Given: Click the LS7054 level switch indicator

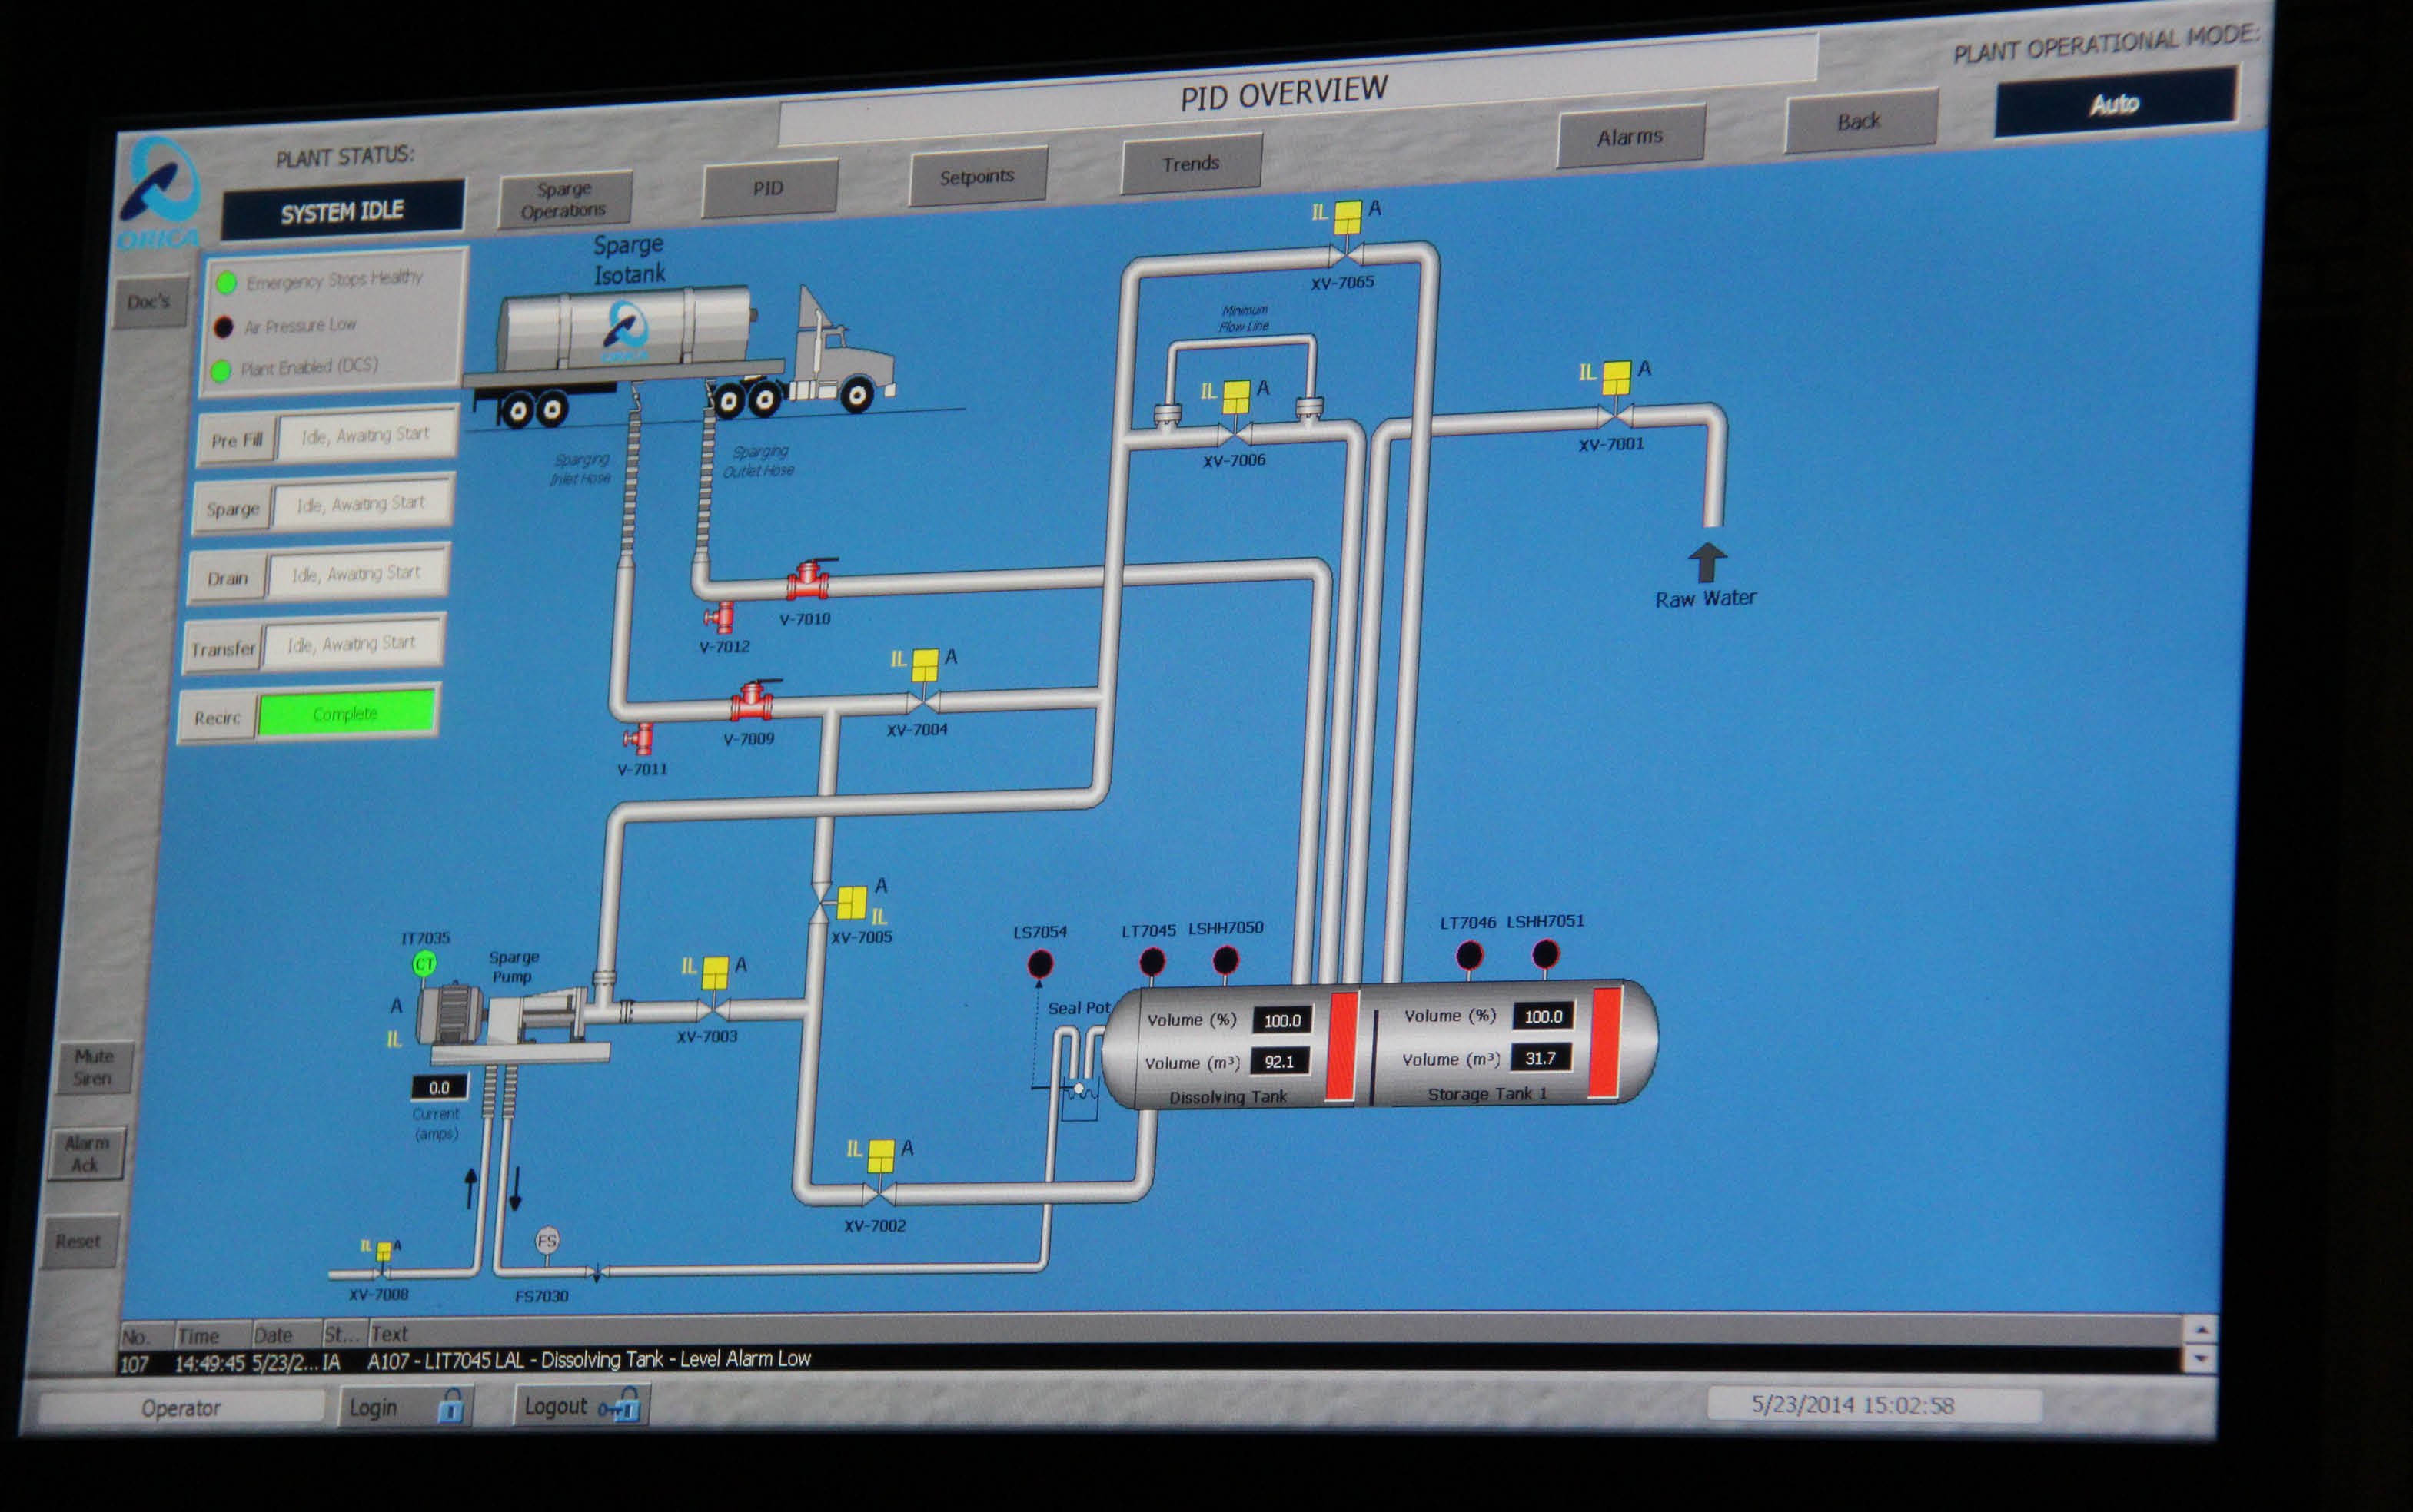Looking at the screenshot, I should 1040,964.
